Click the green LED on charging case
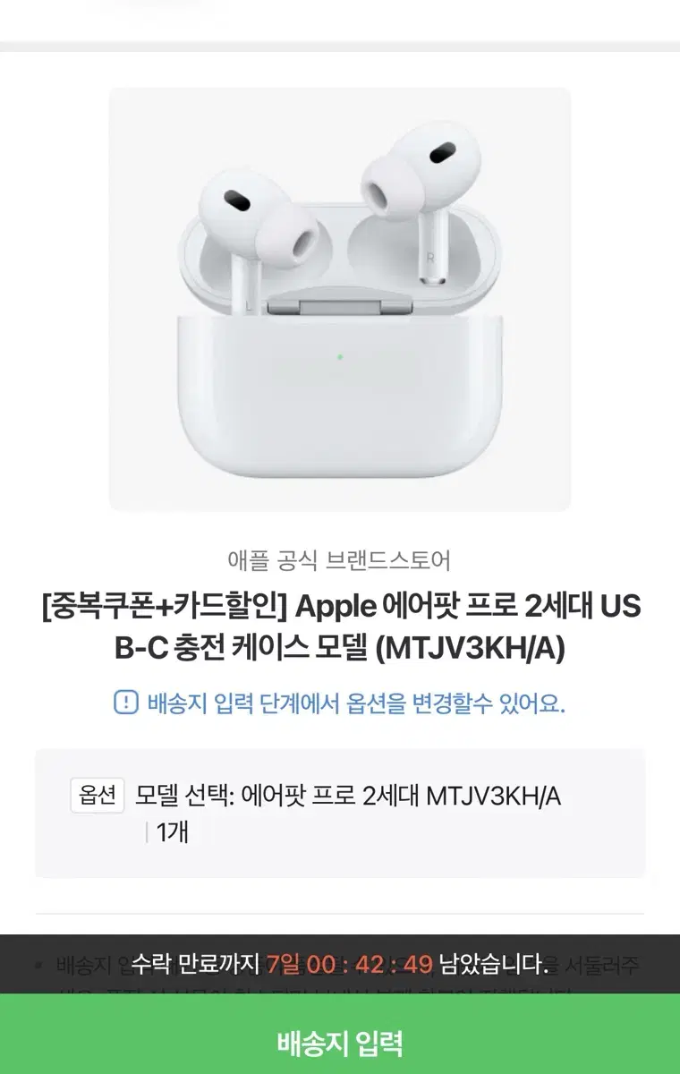 click(x=340, y=356)
